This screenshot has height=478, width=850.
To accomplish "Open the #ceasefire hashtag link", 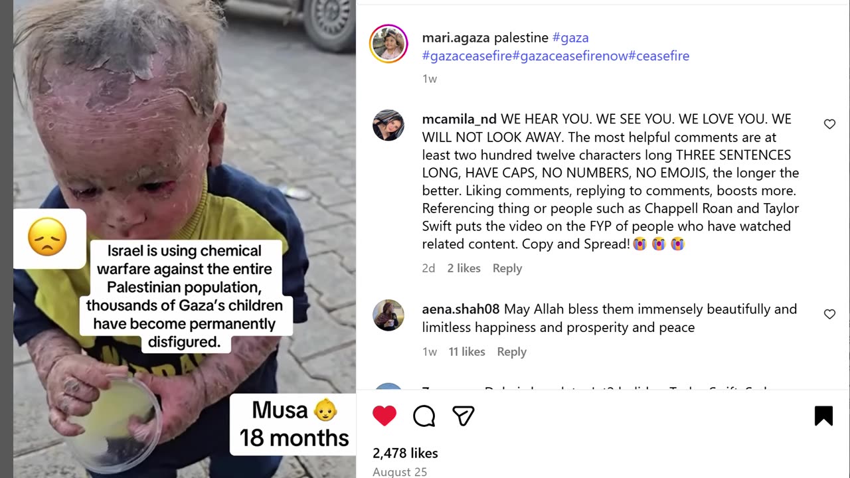I will click(x=659, y=56).
